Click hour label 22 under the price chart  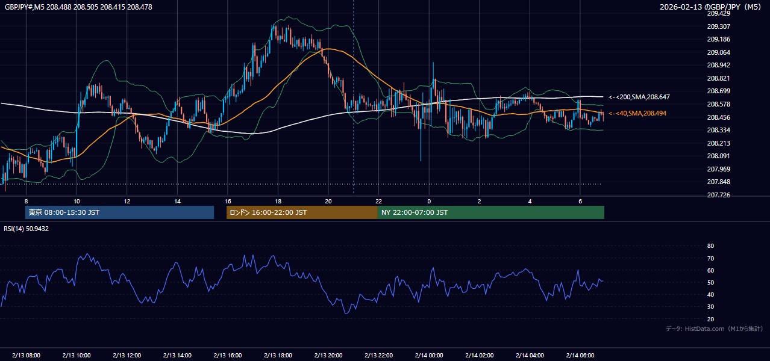(x=378, y=201)
